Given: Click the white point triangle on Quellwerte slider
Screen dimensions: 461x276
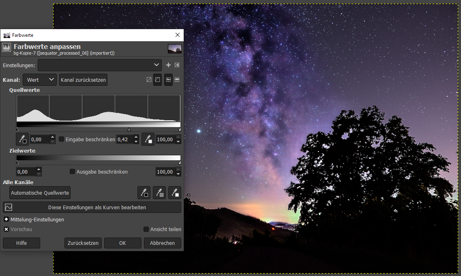Looking at the screenshot, I should [180, 130].
